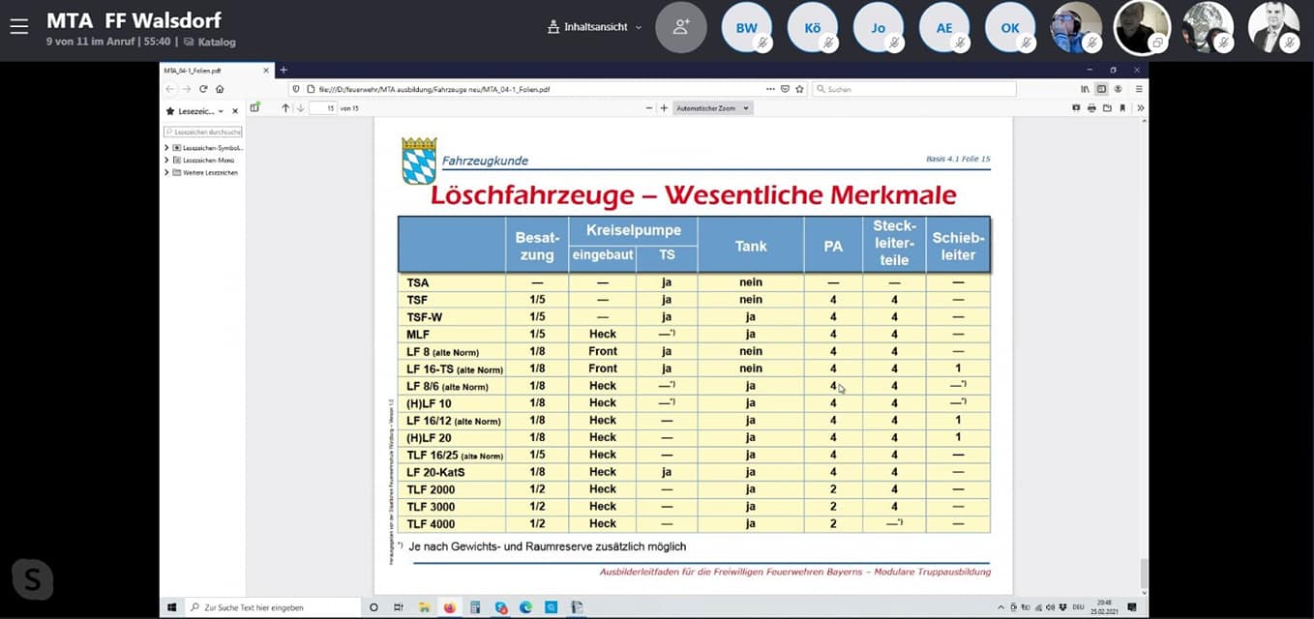The image size is (1314, 619).
Task: Go to previous PDF page
Action: [x=285, y=108]
